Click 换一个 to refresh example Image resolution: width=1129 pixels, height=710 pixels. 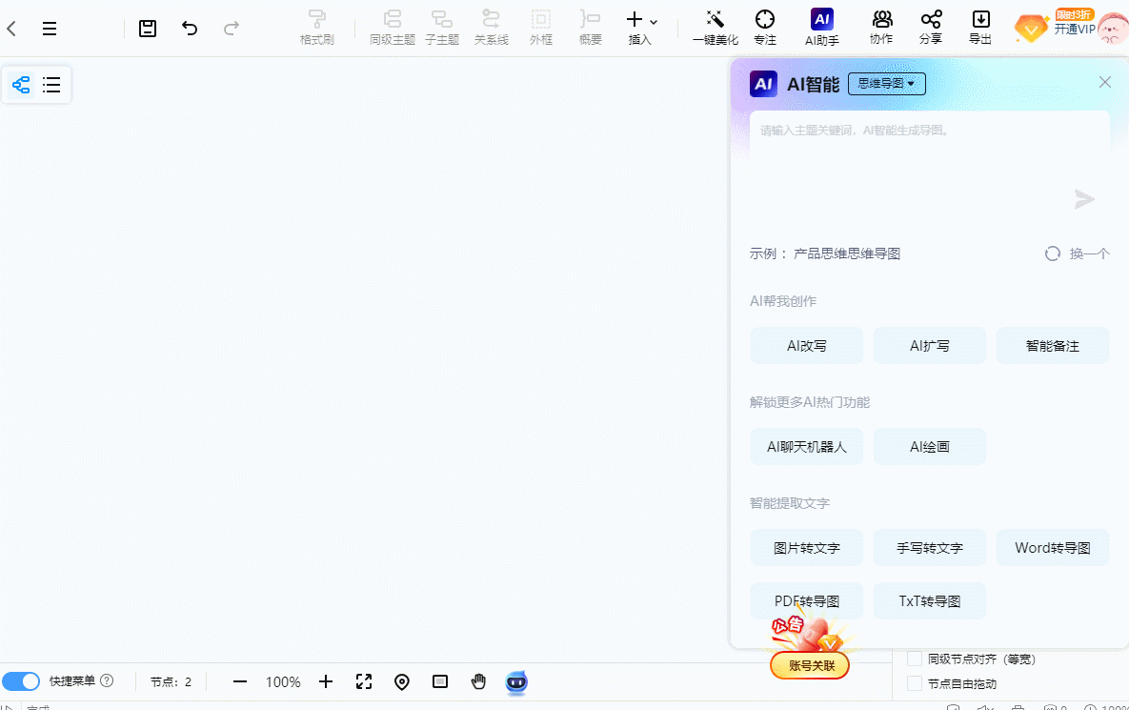[x=1078, y=254]
